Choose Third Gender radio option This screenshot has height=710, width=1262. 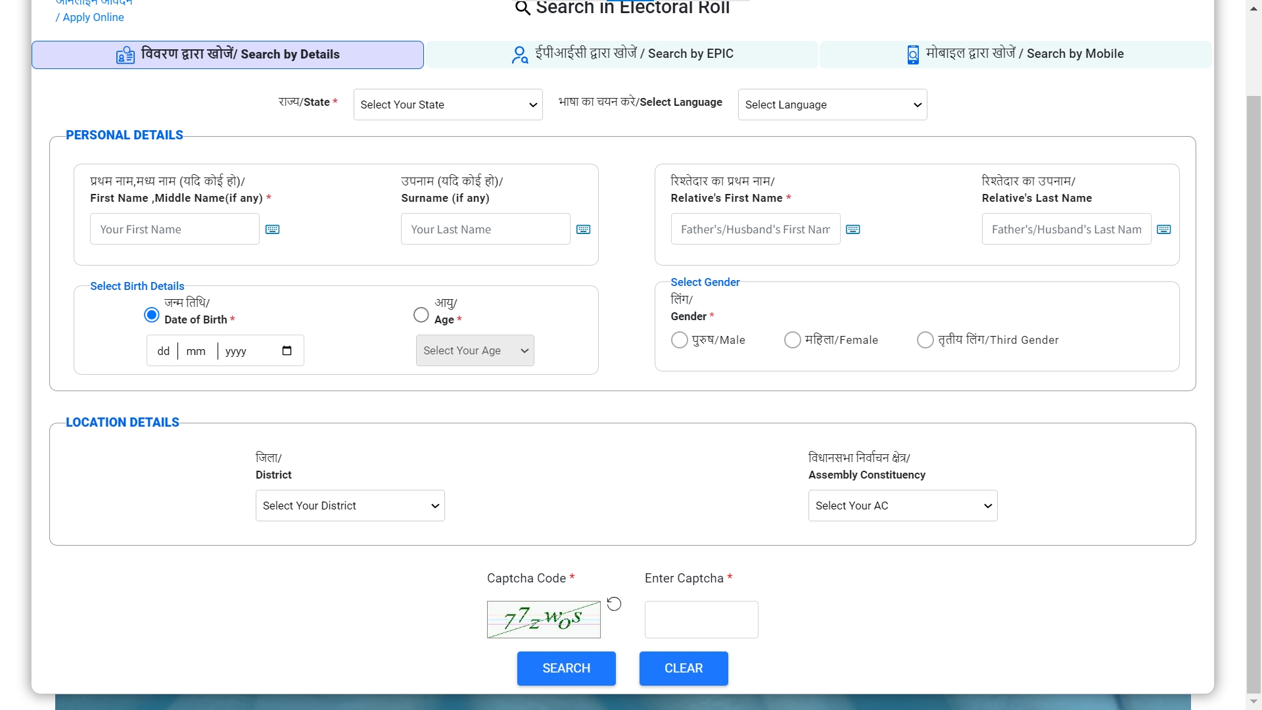925,340
